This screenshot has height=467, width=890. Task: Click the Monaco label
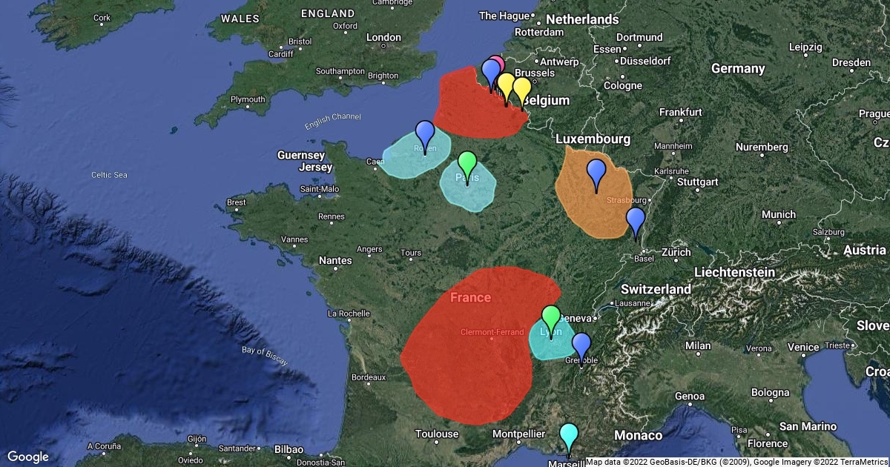(x=638, y=435)
